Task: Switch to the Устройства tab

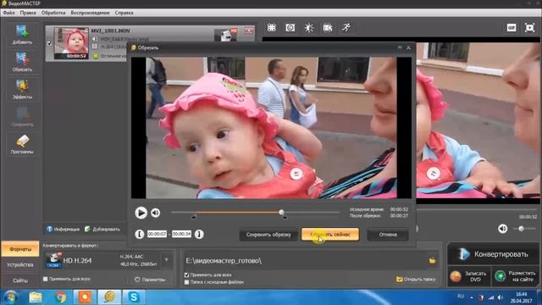Action: 20,265
